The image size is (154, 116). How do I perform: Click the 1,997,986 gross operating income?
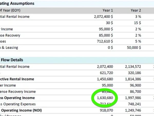click(x=133, y=98)
